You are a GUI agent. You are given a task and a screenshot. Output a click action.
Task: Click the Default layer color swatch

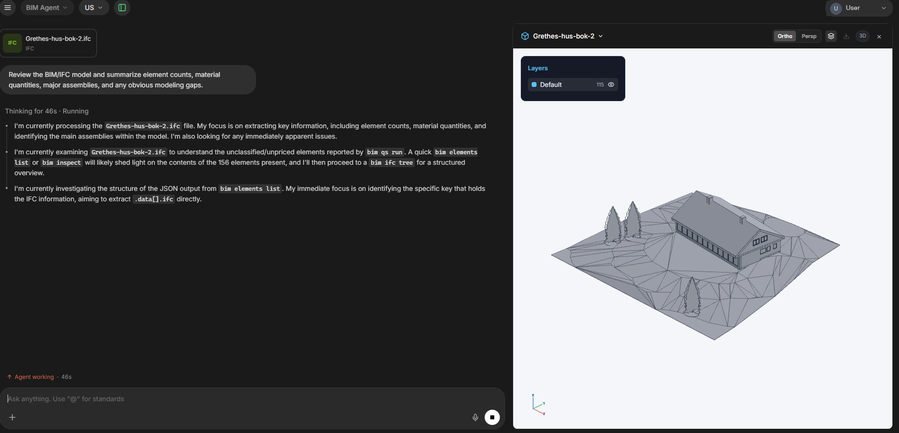point(534,85)
